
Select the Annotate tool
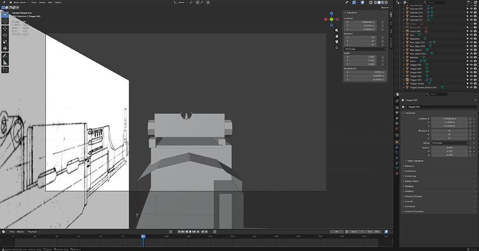(5, 55)
